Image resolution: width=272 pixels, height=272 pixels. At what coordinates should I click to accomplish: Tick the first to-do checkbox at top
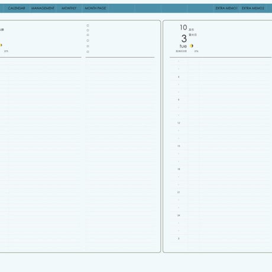click(x=88, y=25)
